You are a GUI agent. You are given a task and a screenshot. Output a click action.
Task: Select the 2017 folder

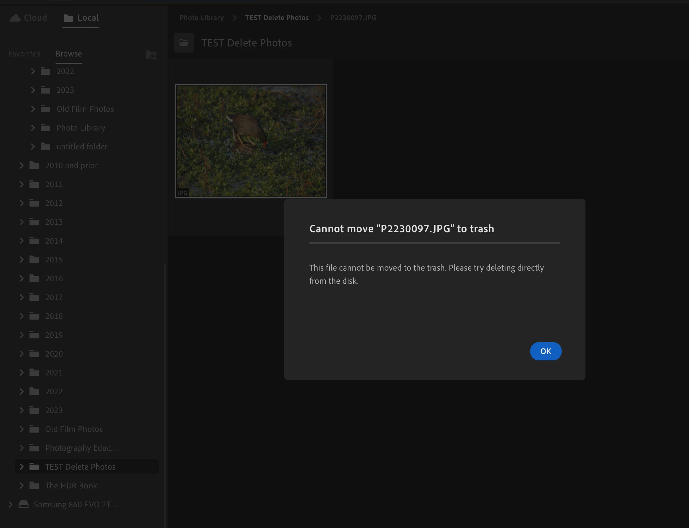tap(54, 297)
